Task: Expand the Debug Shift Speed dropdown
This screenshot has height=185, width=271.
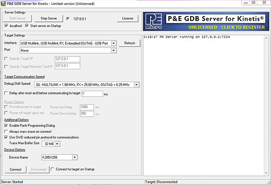Action: click(x=136, y=85)
